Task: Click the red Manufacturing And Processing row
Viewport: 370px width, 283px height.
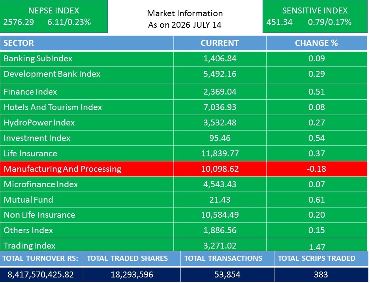Action: coord(184,169)
